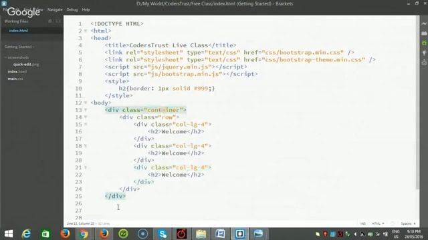Click the clock and date in system tray
Image resolution: width=428 pixels, height=240 pixels.
[x=413, y=234]
